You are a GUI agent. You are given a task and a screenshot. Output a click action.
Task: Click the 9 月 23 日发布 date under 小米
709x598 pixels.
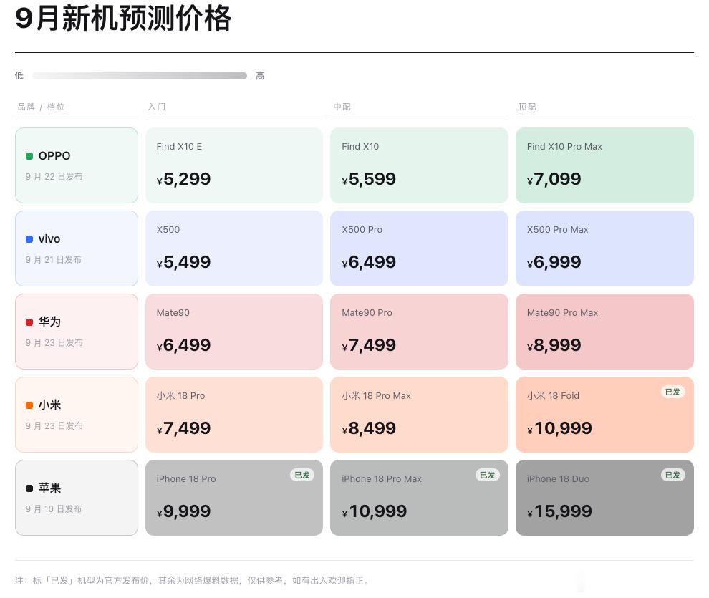(54, 426)
